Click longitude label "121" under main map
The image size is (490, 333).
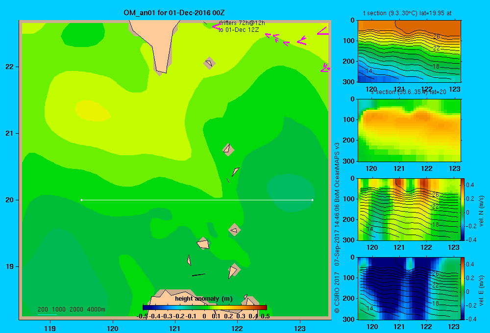click(175, 328)
